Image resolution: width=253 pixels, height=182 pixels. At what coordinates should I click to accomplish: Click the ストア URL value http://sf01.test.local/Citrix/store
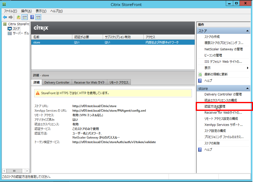pyautogui.click(x=94, y=106)
